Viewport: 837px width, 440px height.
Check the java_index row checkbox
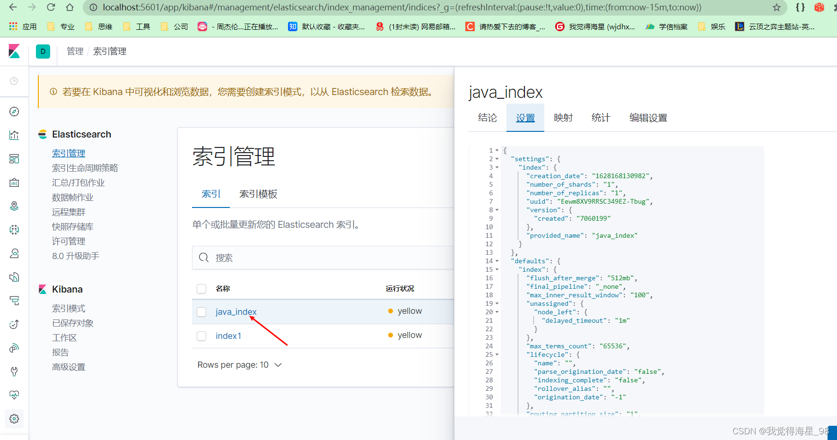pos(201,311)
